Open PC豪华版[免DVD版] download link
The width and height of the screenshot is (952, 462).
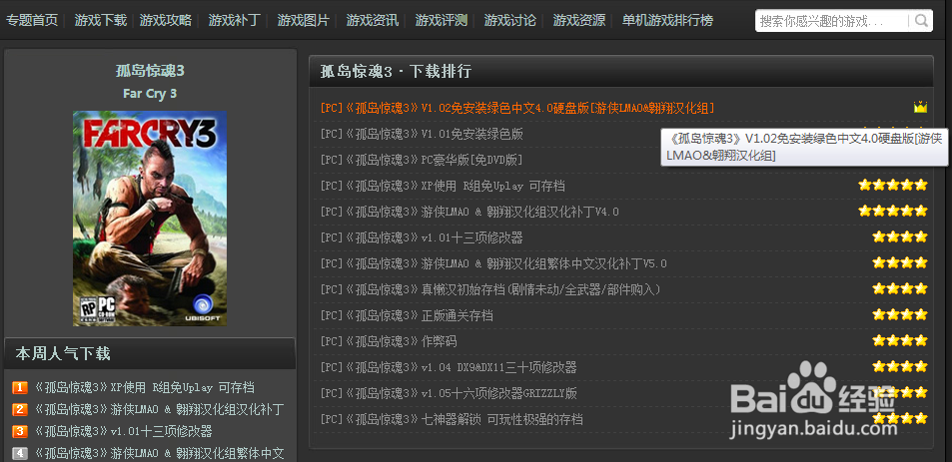[x=422, y=160]
